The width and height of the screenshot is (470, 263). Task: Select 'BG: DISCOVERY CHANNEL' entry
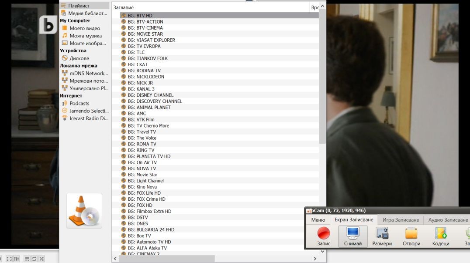click(x=219, y=101)
